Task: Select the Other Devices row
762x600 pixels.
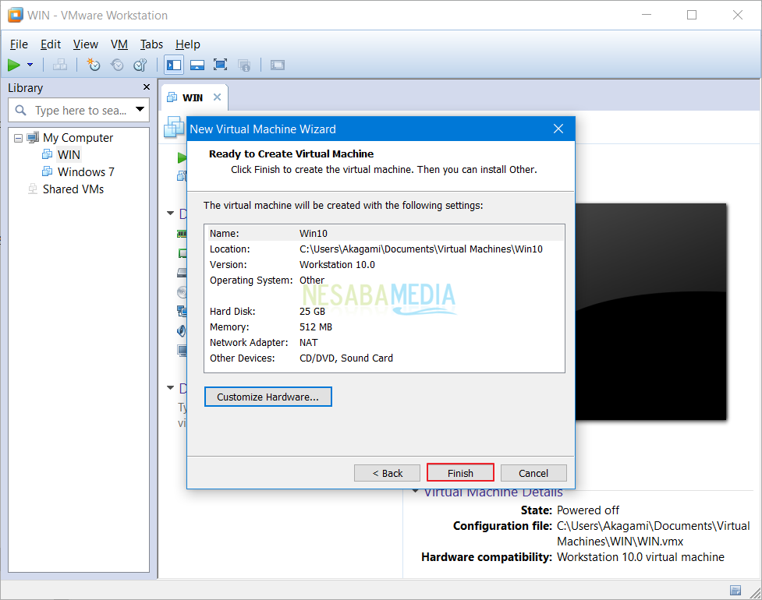Action: point(386,358)
